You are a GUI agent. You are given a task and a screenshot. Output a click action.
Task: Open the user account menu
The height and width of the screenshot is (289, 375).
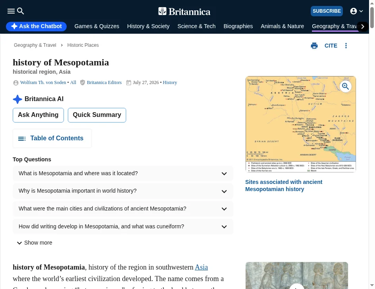tap(356, 11)
